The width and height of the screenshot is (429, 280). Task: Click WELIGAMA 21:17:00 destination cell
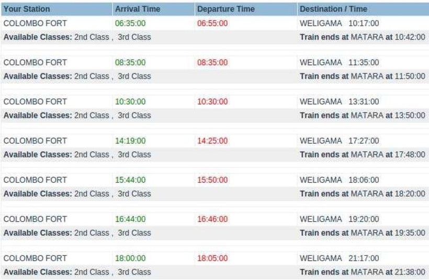click(339, 259)
